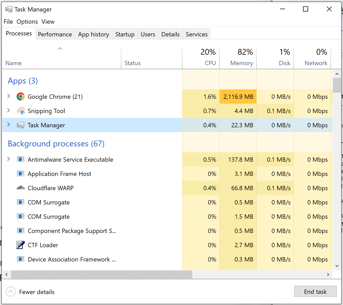Expand the Google Chrome process group
The width and height of the screenshot is (343, 305).
(x=9, y=96)
